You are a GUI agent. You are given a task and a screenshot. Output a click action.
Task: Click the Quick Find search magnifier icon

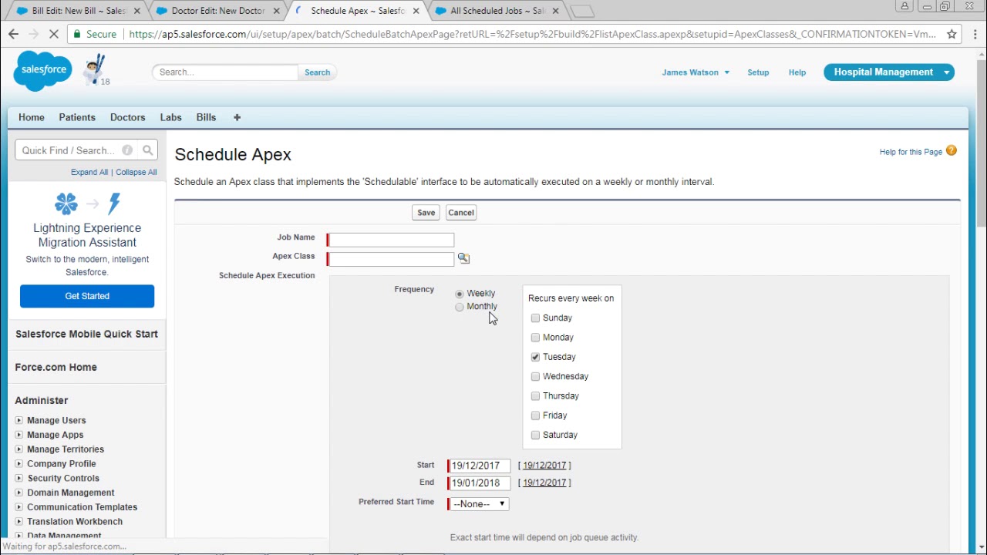pos(148,150)
